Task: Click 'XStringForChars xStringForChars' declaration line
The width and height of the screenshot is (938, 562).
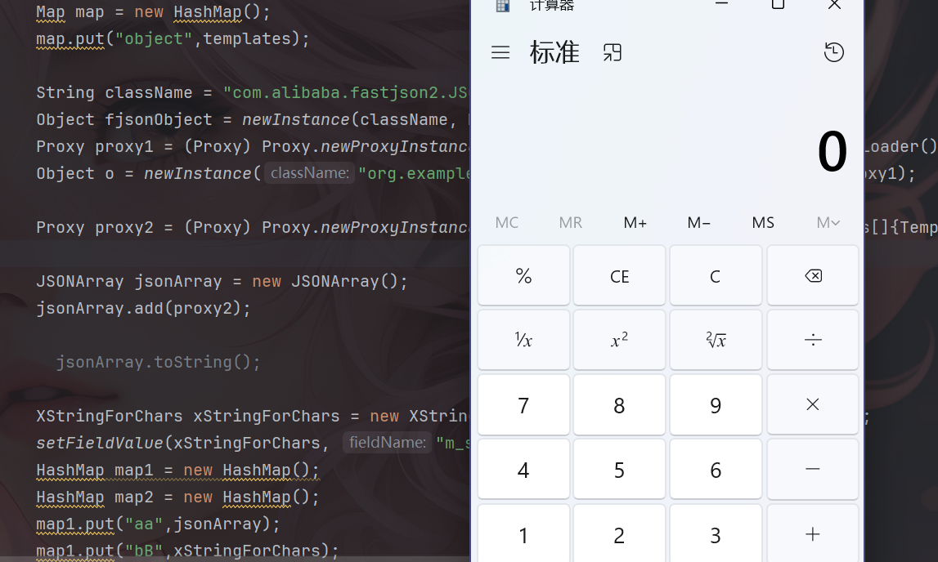Action: [x=188, y=416]
